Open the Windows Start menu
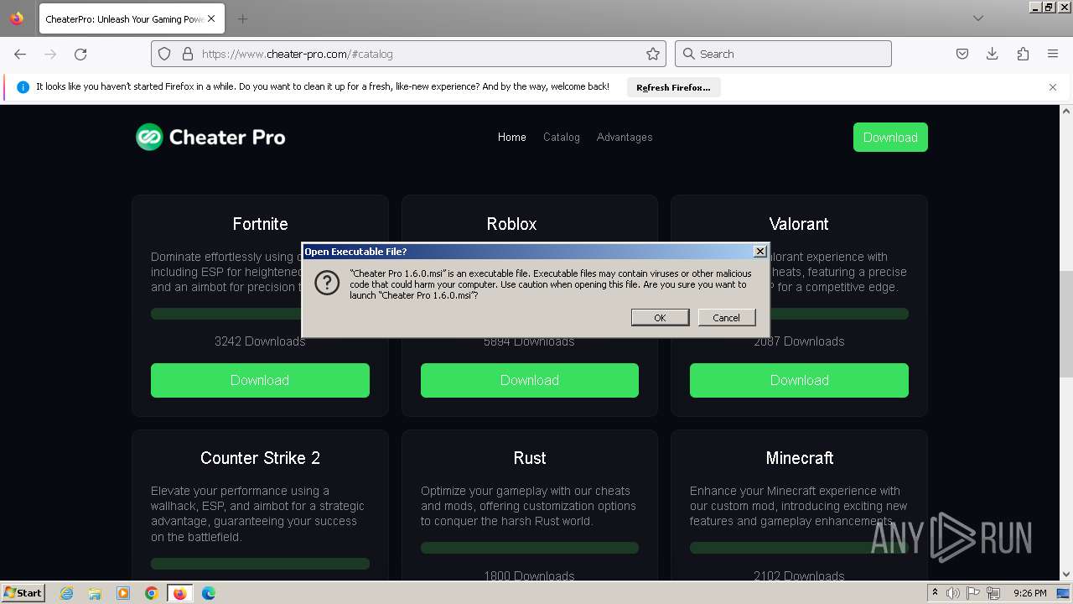 click(x=23, y=592)
